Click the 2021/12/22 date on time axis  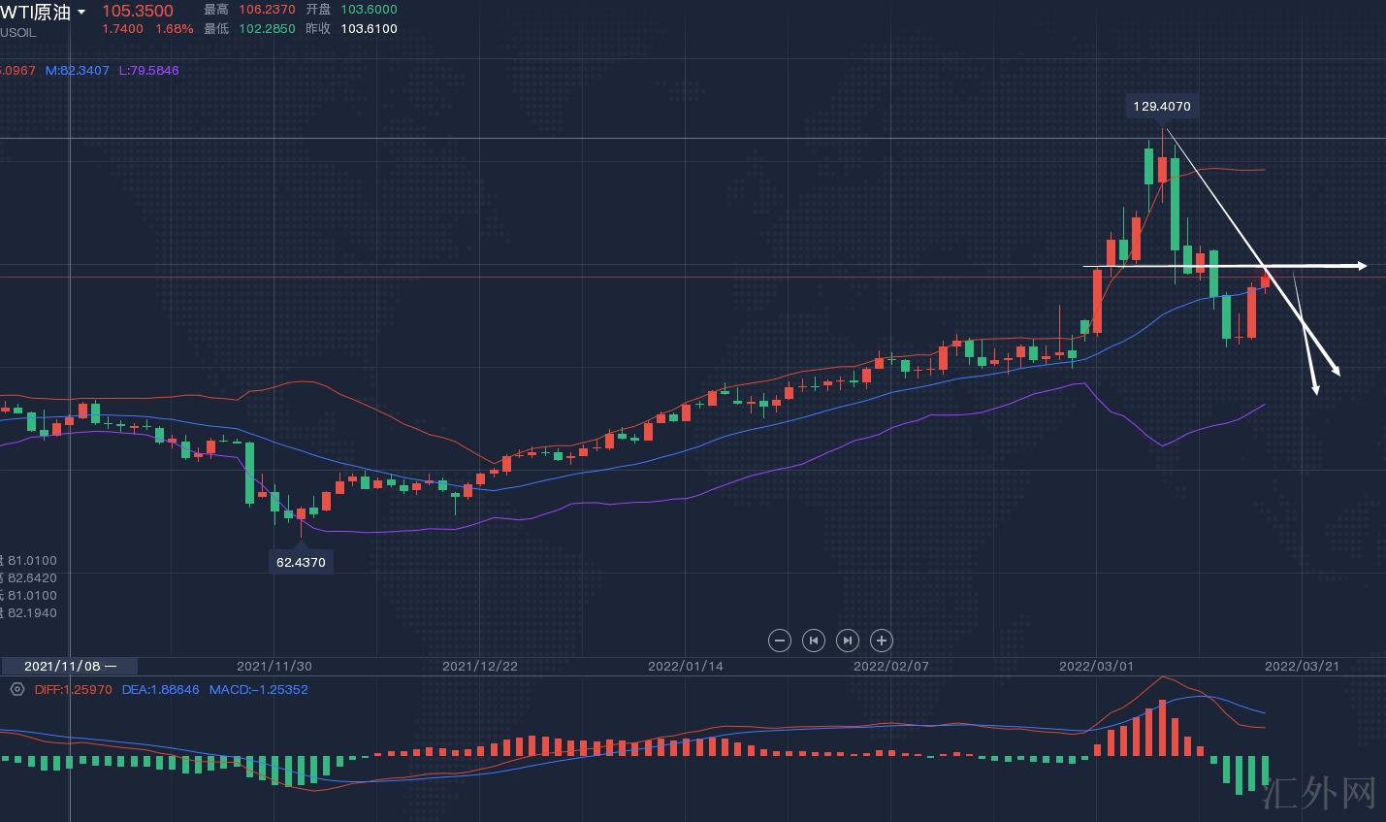[x=479, y=666]
